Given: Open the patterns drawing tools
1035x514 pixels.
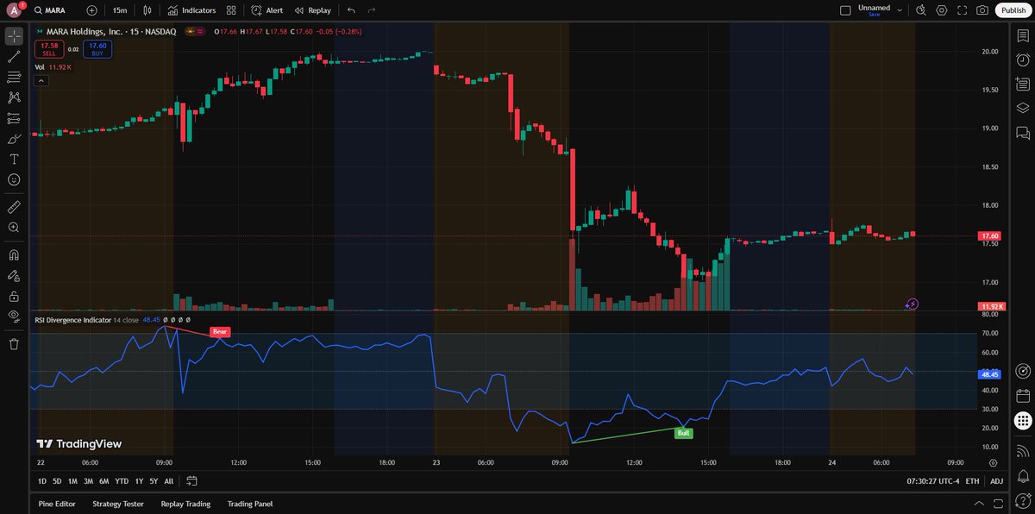Looking at the screenshot, I should [x=14, y=97].
